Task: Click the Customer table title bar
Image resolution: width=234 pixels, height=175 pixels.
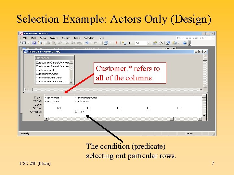Action: click(x=54, y=58)
